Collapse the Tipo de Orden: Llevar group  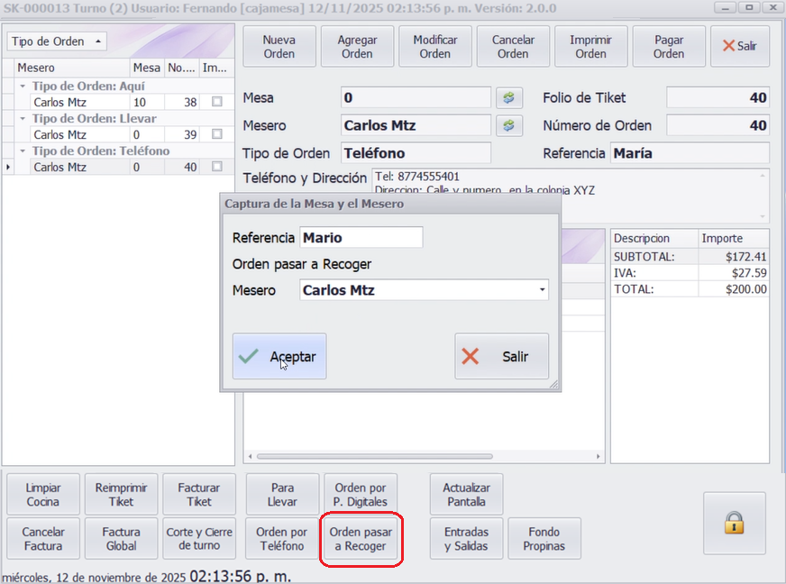click(x=22, y=119)
